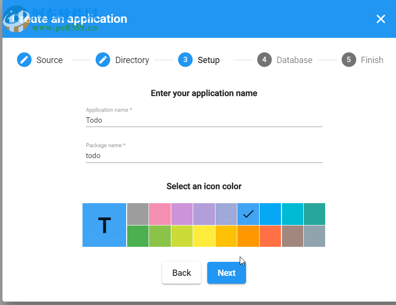
Task: Go to the Database step label
Action: click(294, 60)
